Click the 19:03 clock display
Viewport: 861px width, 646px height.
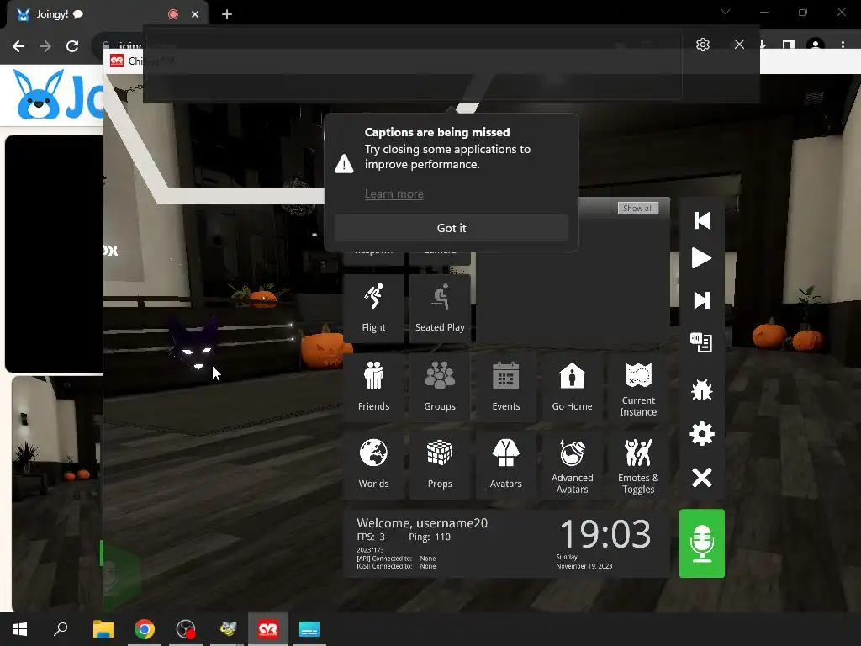(605, 534)
